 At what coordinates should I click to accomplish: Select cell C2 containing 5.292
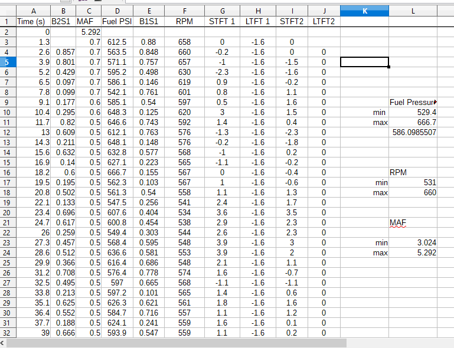click(90, 32)
